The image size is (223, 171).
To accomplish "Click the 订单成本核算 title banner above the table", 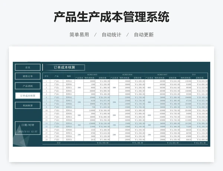I will [64, 67].
